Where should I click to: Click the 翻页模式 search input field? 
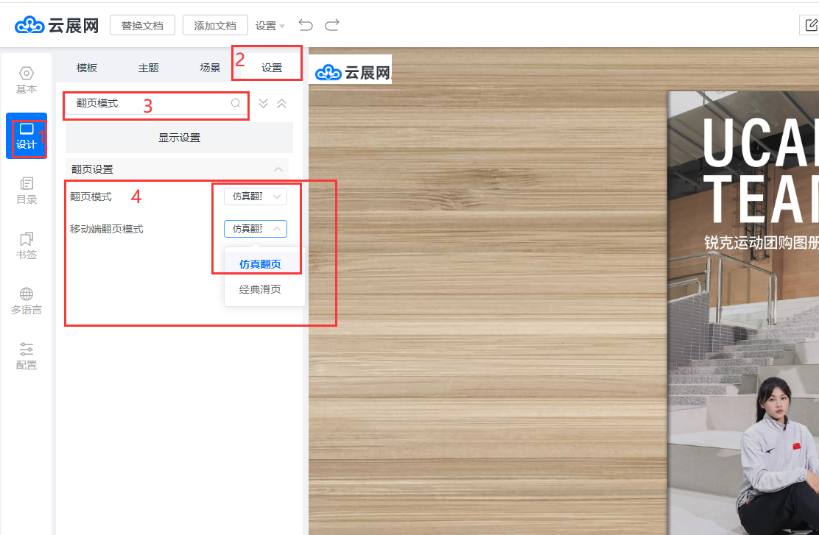coord(147,104)
